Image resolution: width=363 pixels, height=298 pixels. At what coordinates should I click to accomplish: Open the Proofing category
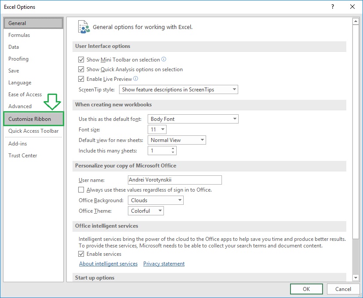(x=33, y=59)
